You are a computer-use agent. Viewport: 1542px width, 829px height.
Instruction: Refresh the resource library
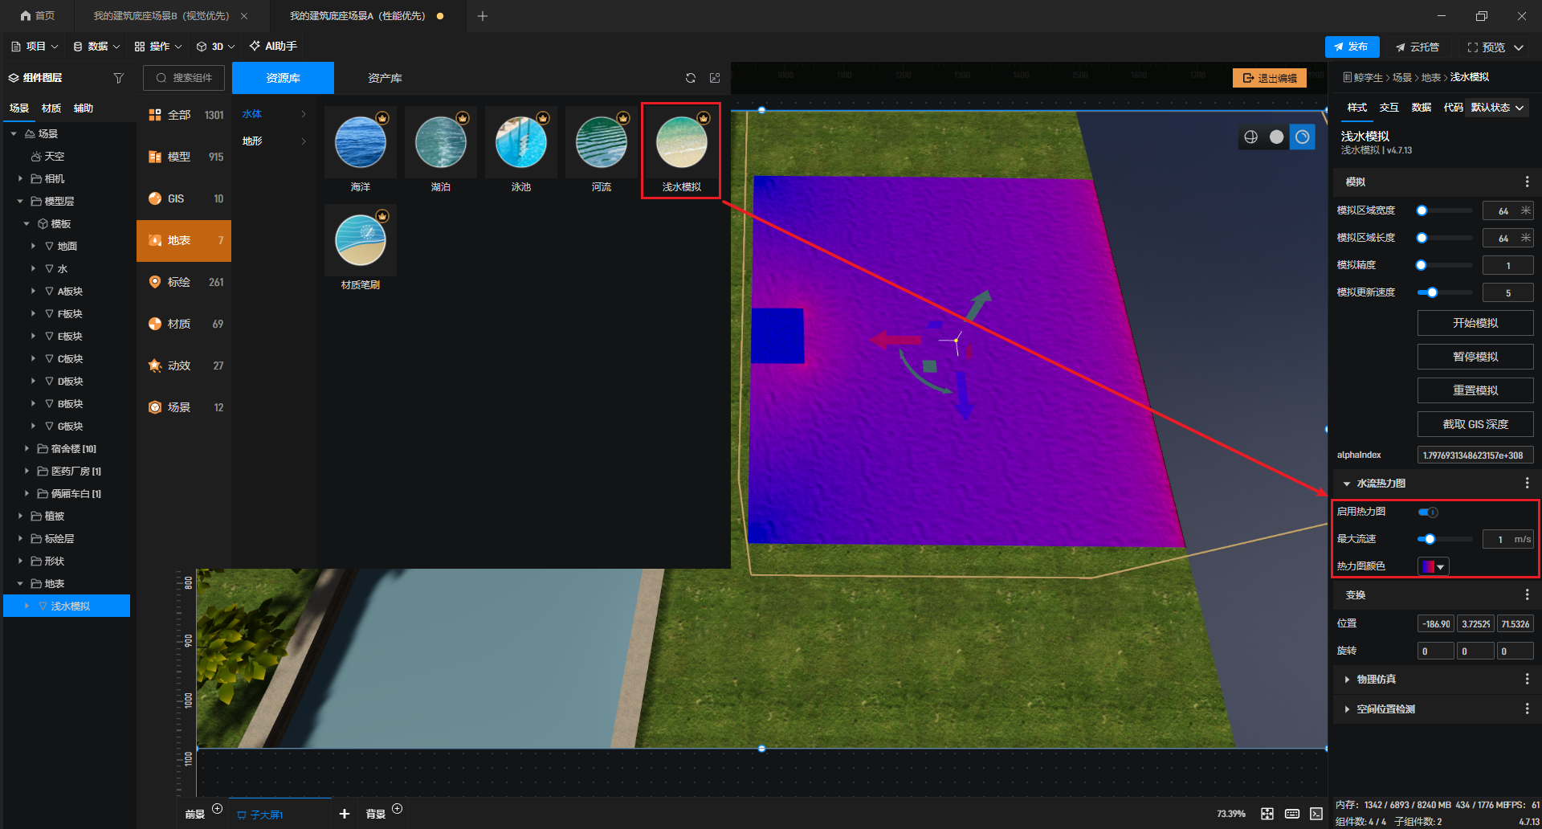click(x=691, y=78)
